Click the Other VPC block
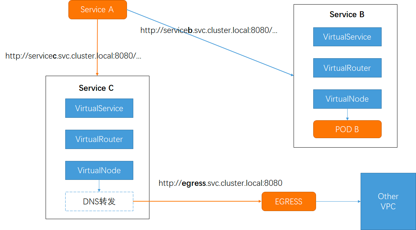The height and width of the screenshot is (230, 416). point(388,201)
